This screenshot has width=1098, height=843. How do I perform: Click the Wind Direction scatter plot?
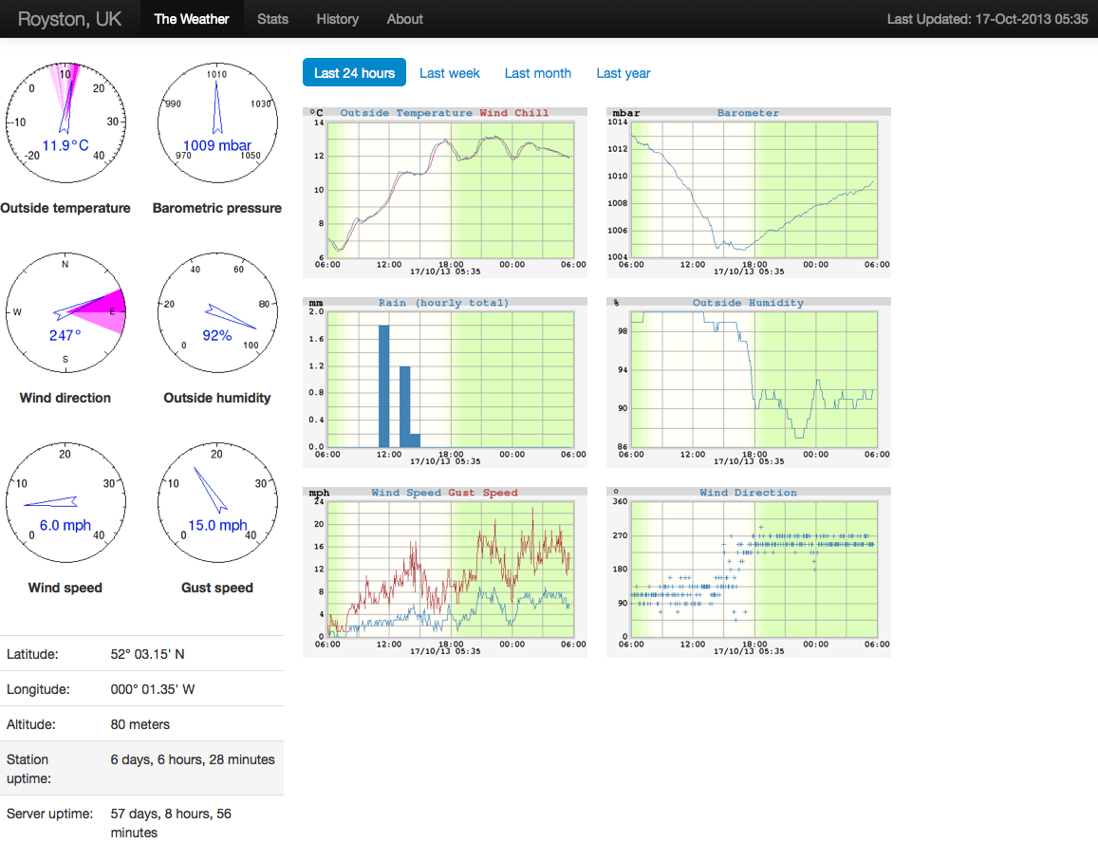click(748, 571)
